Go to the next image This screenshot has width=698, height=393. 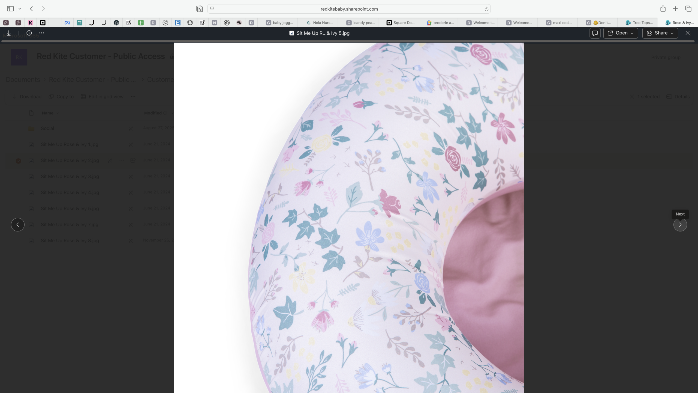coord(680,225)
